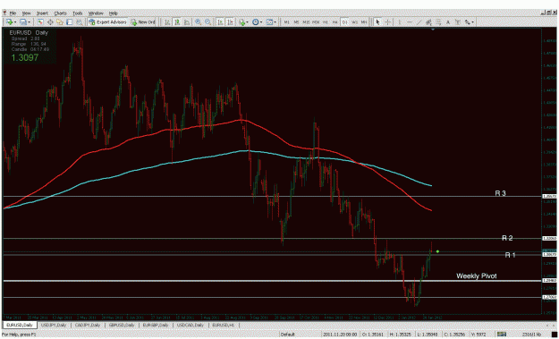Click the Default profile status field
Screen dimensions: 559x339
(x=288, y=335)
